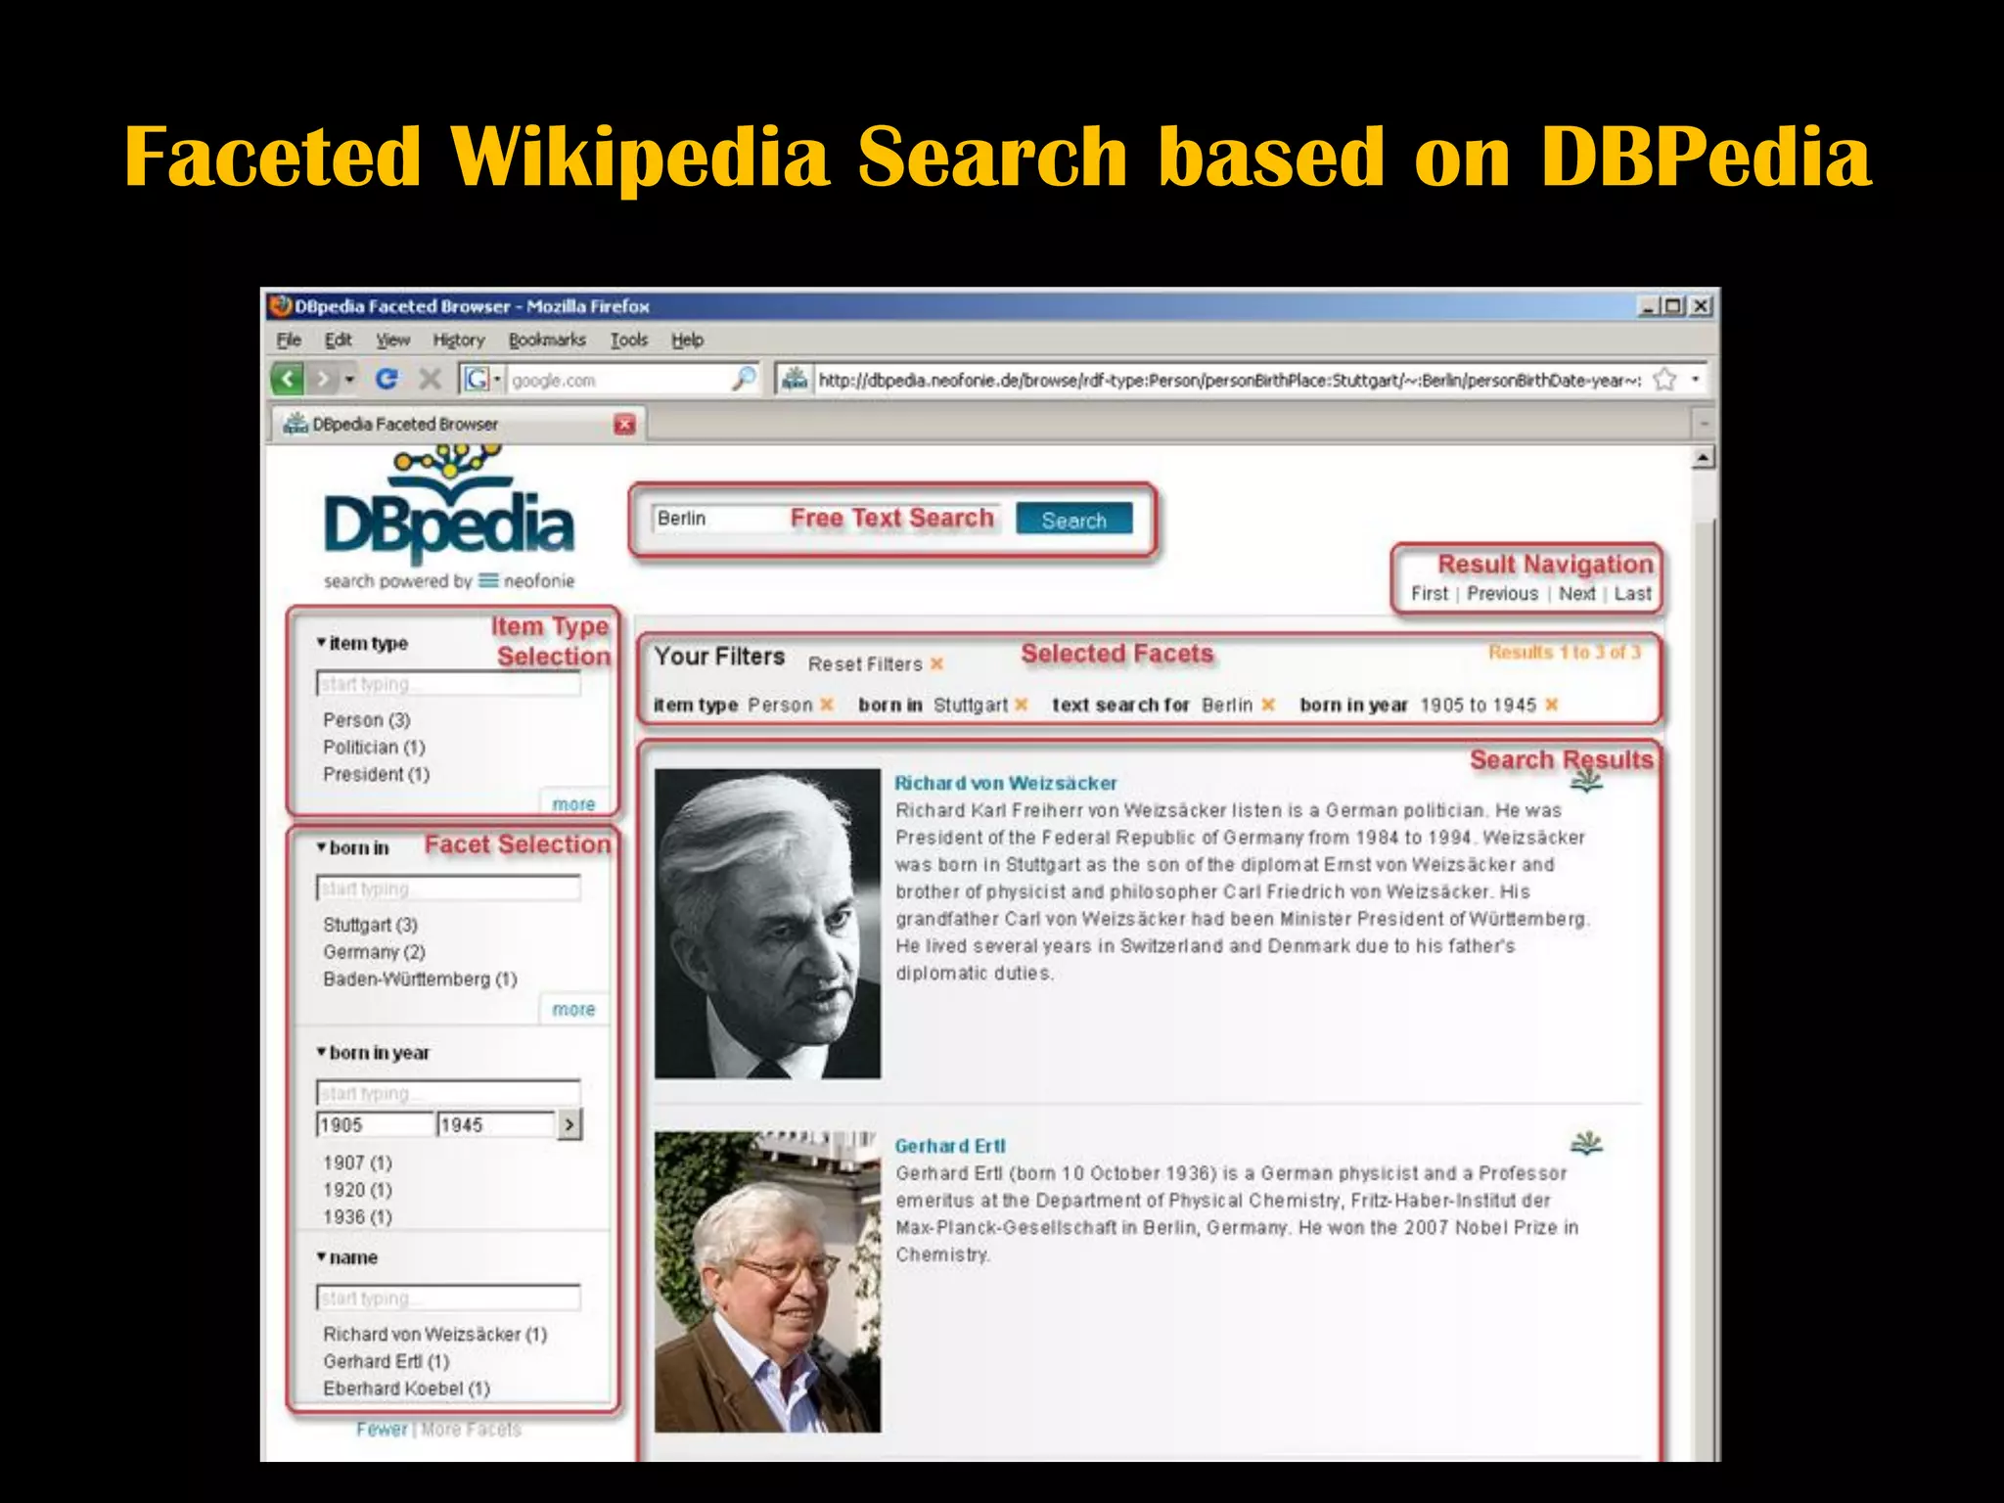
Task: Collapse the item type facet
Action: click(321, 643)
